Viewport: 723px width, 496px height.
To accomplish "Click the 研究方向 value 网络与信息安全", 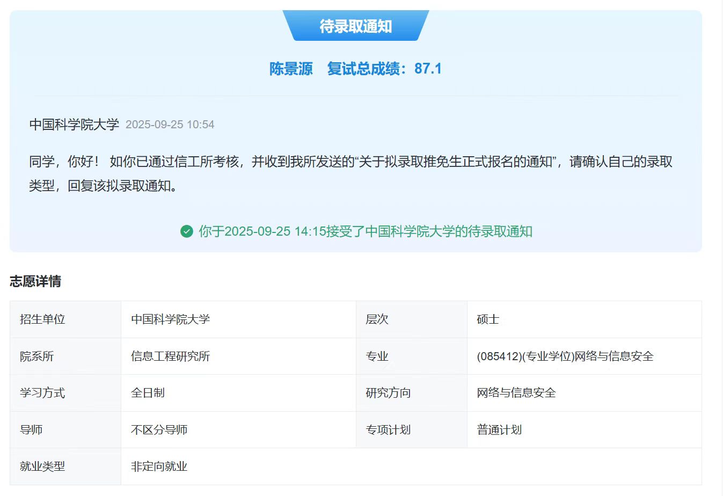I will point(516,393).
